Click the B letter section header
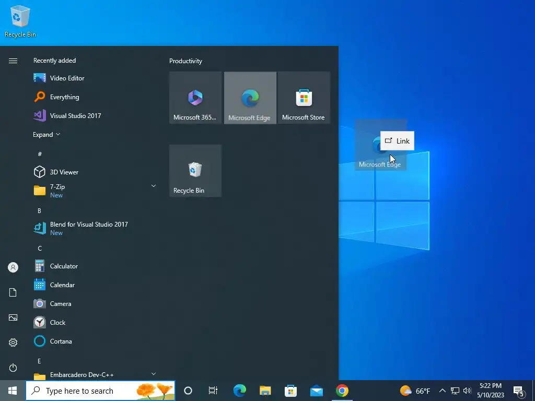Image resolution: width=535 pixels, height=401 pixels. (x=39, y=211)
